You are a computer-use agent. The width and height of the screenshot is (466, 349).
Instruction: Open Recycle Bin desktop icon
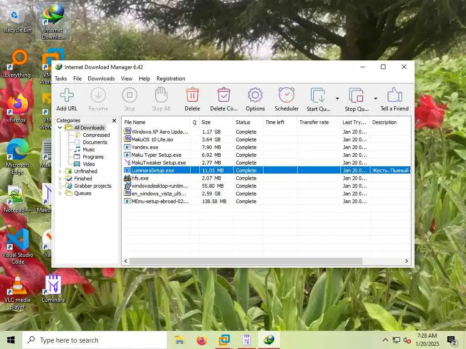(17, 20)
